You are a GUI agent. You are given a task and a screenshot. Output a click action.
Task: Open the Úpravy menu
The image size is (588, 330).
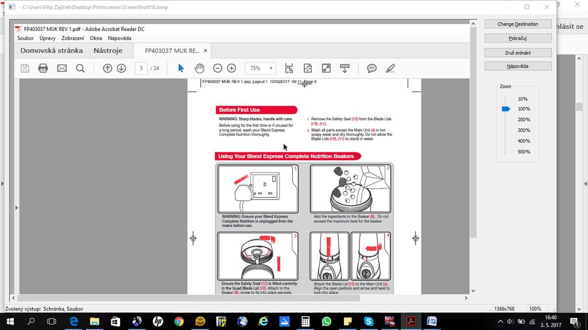point(48,38)
